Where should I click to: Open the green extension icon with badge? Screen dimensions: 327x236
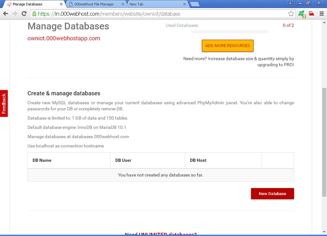[302, 14]
